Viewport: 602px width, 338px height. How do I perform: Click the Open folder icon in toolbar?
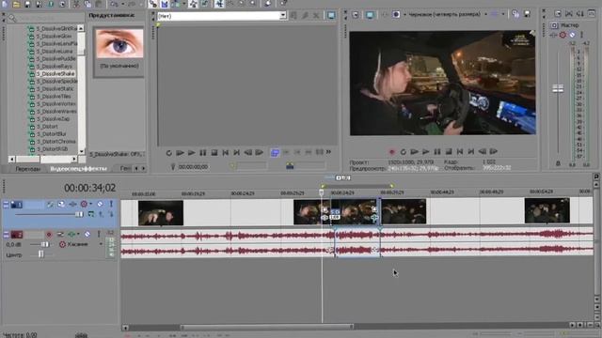click(x=16, y=4)
